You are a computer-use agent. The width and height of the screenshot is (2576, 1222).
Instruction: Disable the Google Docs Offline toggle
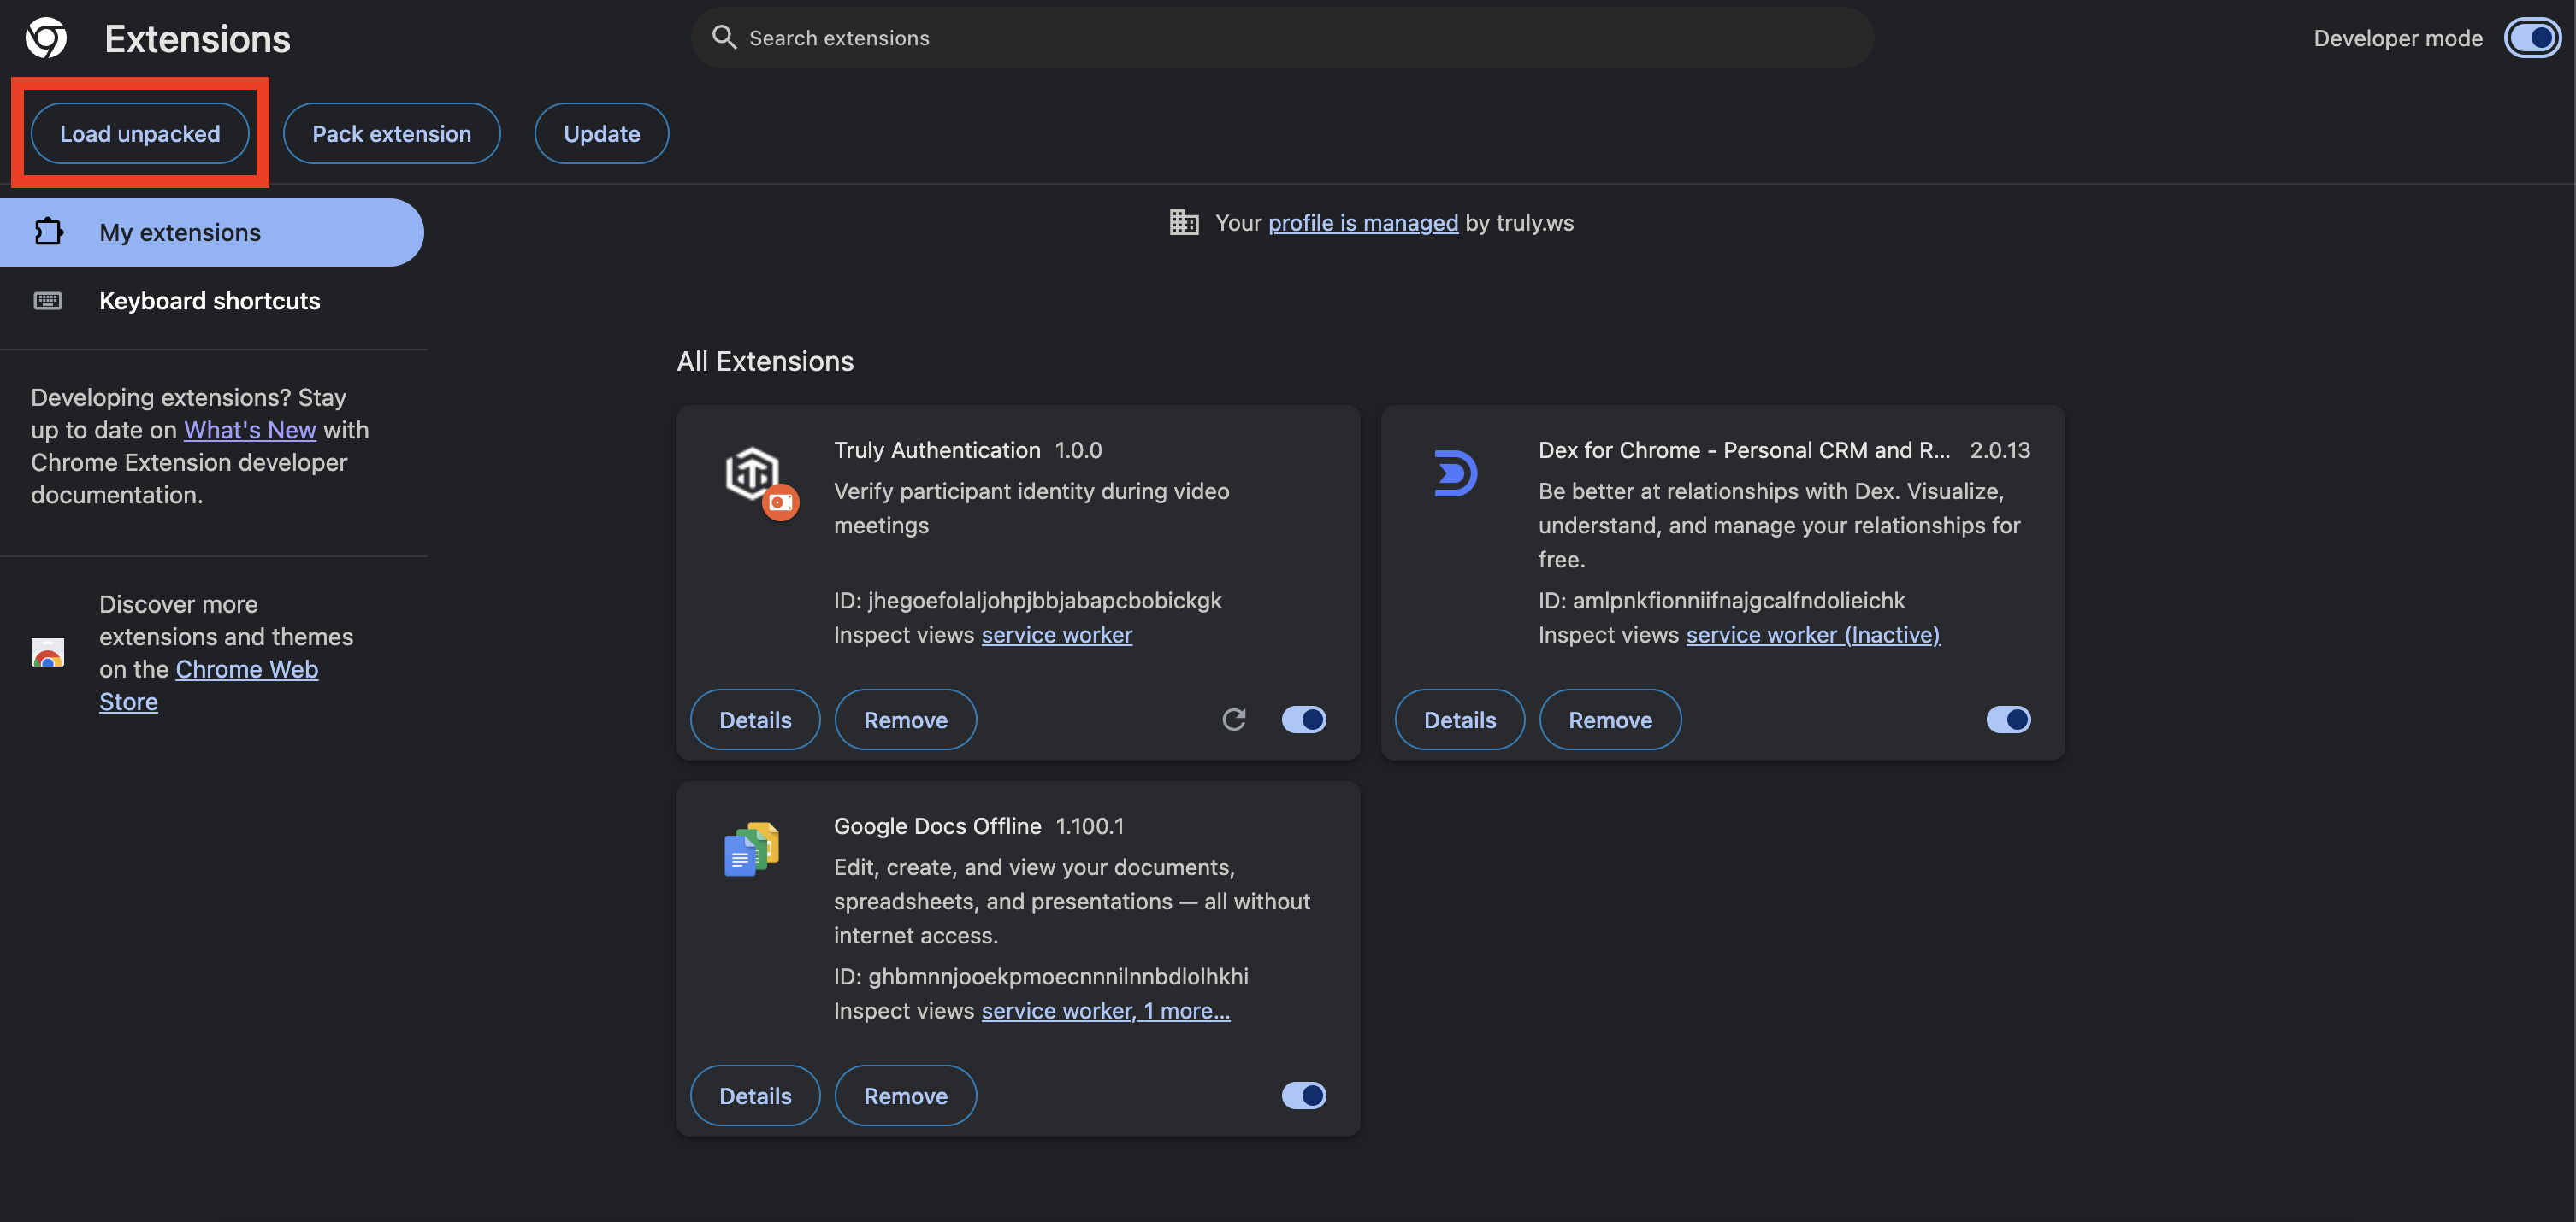coord(1303,1096)
